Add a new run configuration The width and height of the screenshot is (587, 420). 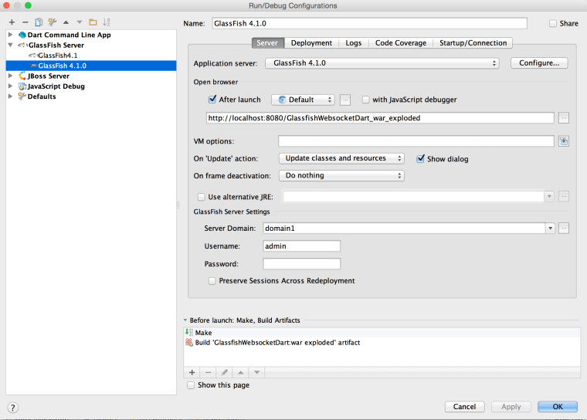pos(12,22)
